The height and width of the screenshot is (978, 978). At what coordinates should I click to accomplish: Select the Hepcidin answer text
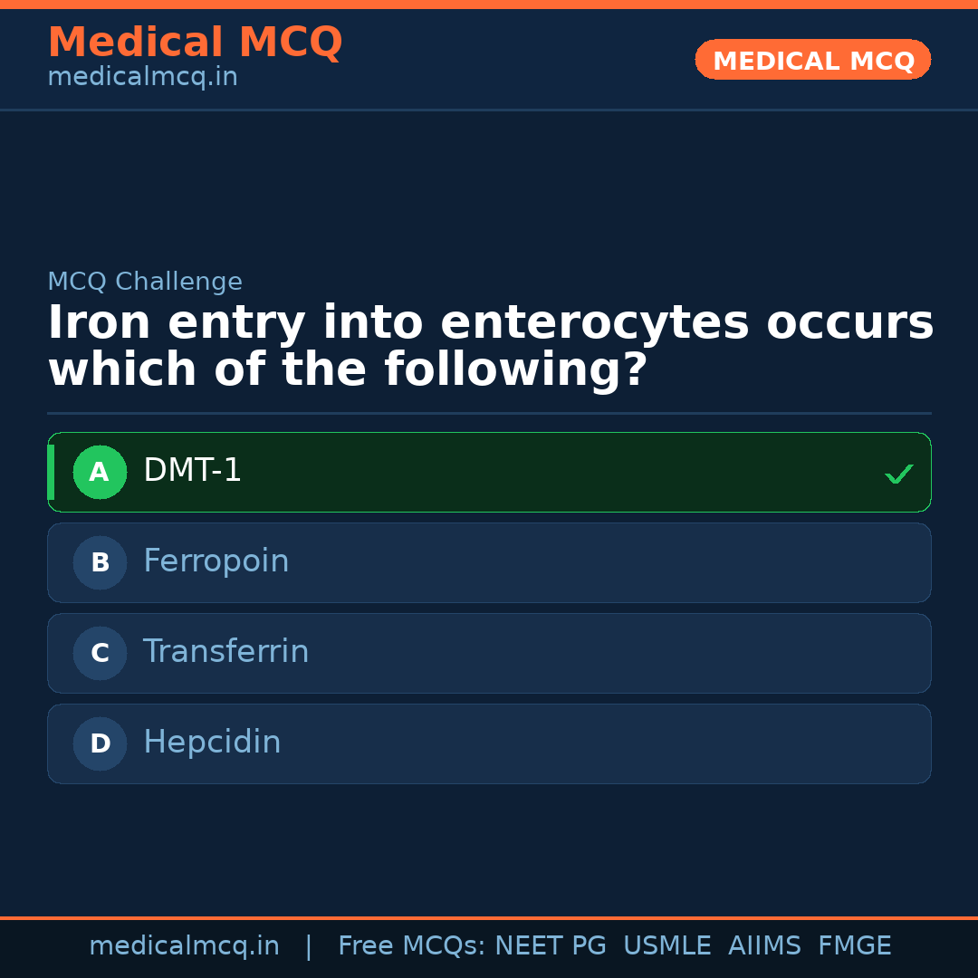pyautogui.click(x=212, y=743)
